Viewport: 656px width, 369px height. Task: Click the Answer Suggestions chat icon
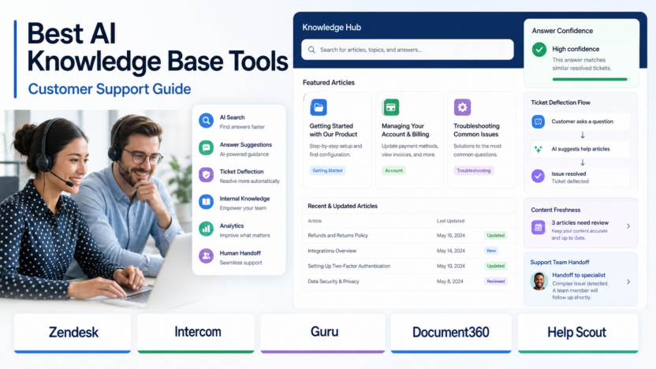(206, 147)
